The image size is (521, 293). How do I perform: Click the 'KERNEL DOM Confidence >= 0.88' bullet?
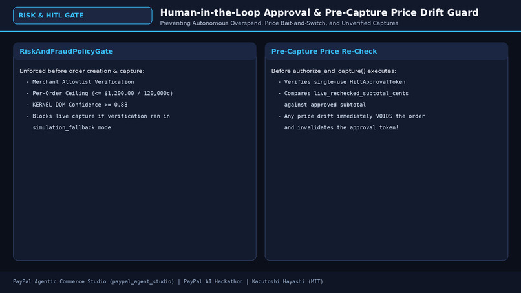[x=77, y=105]
